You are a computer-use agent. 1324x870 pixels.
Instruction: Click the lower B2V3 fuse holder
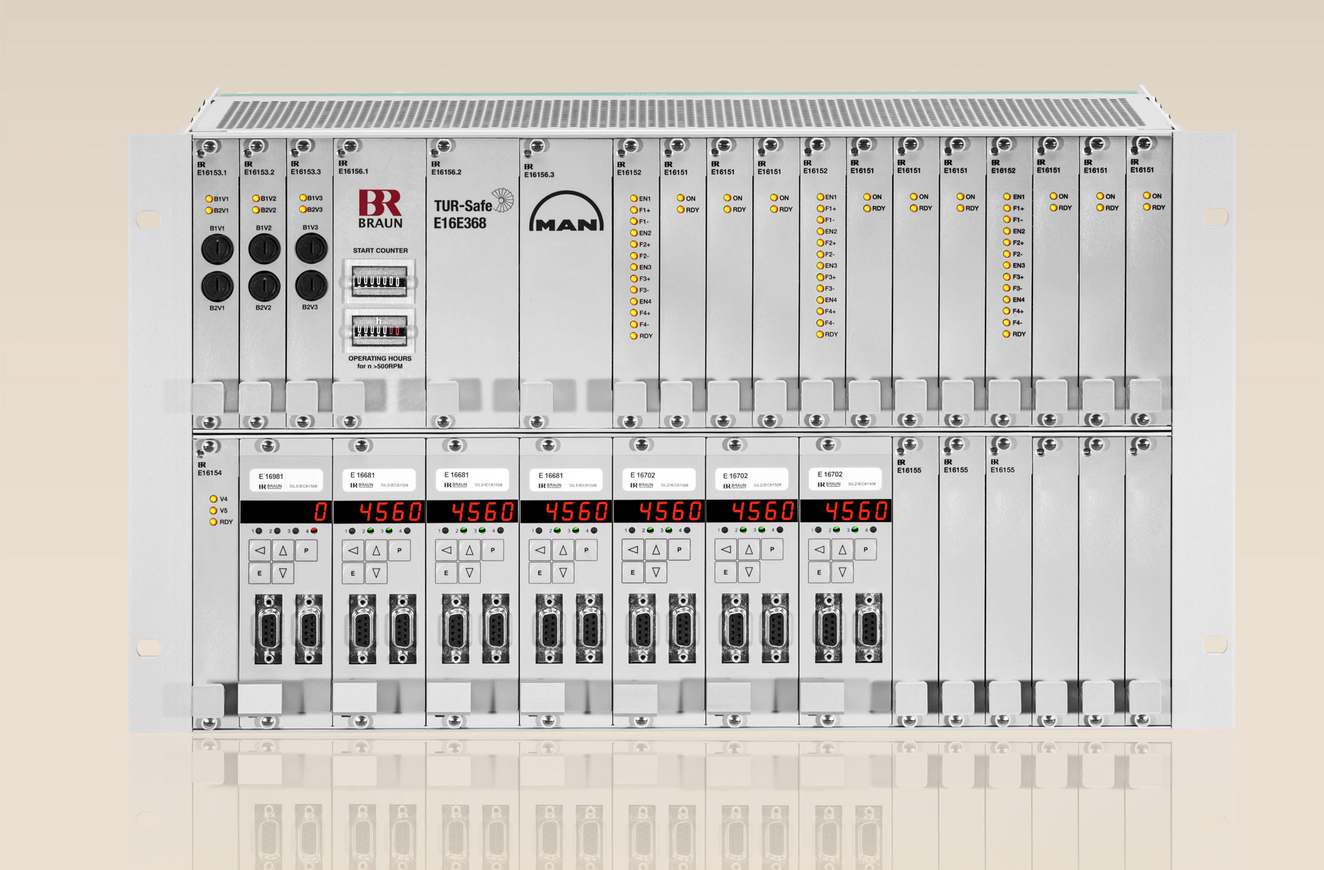(311, 285)
